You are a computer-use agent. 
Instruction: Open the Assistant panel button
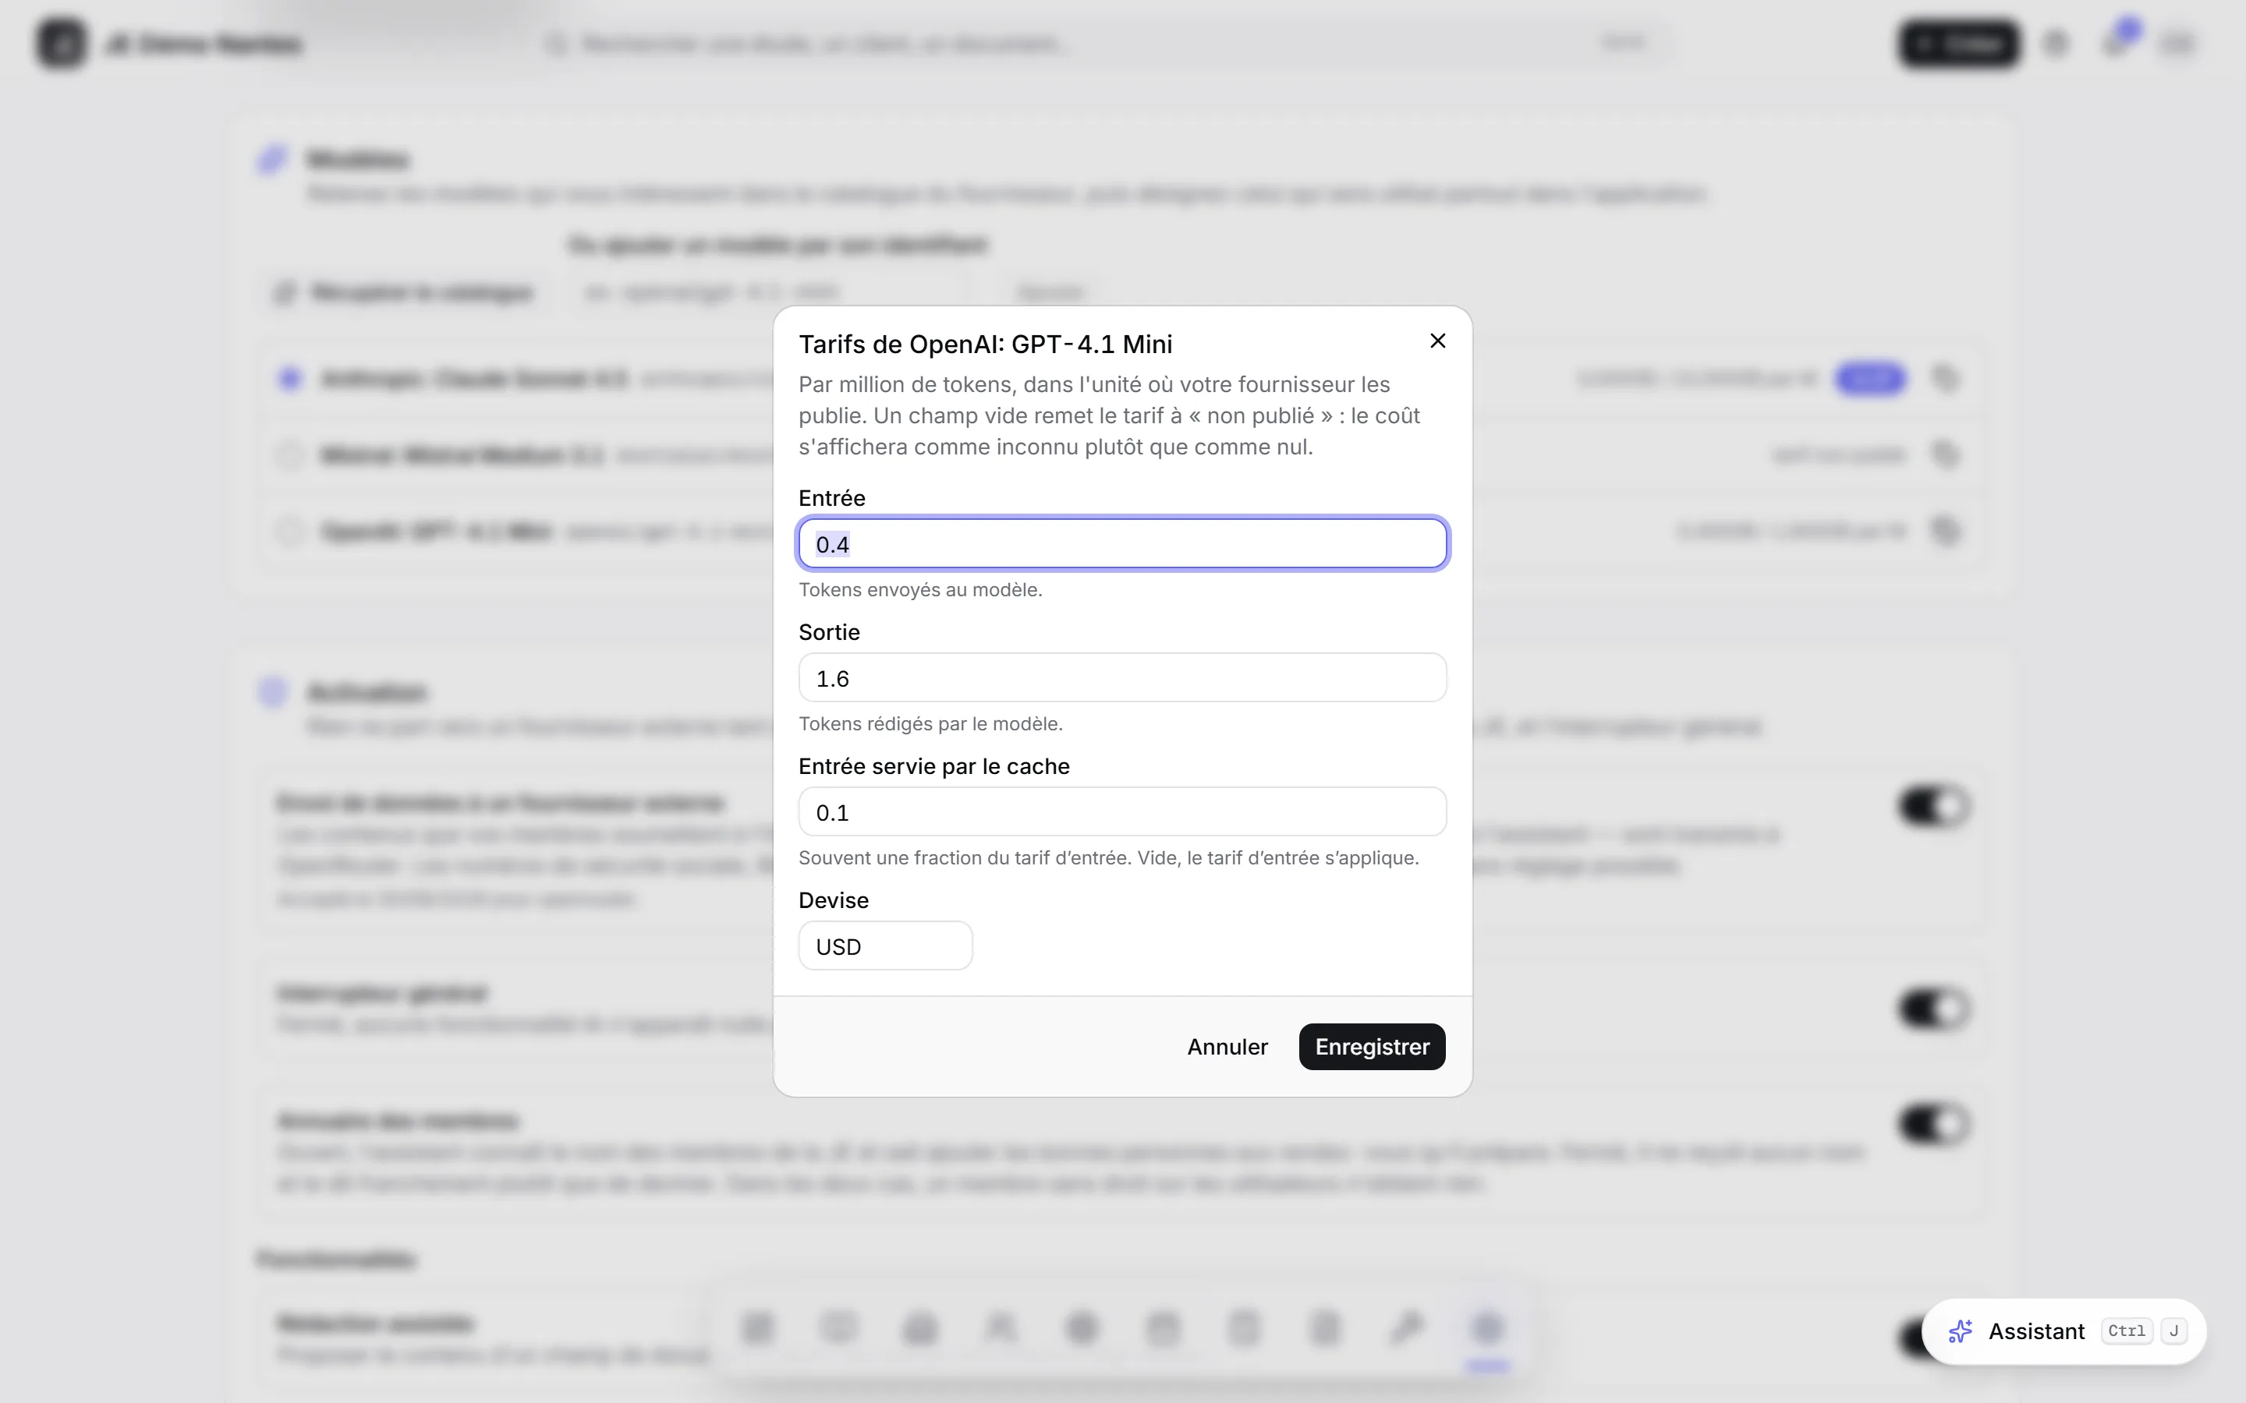click(x=2064, y=1331)
